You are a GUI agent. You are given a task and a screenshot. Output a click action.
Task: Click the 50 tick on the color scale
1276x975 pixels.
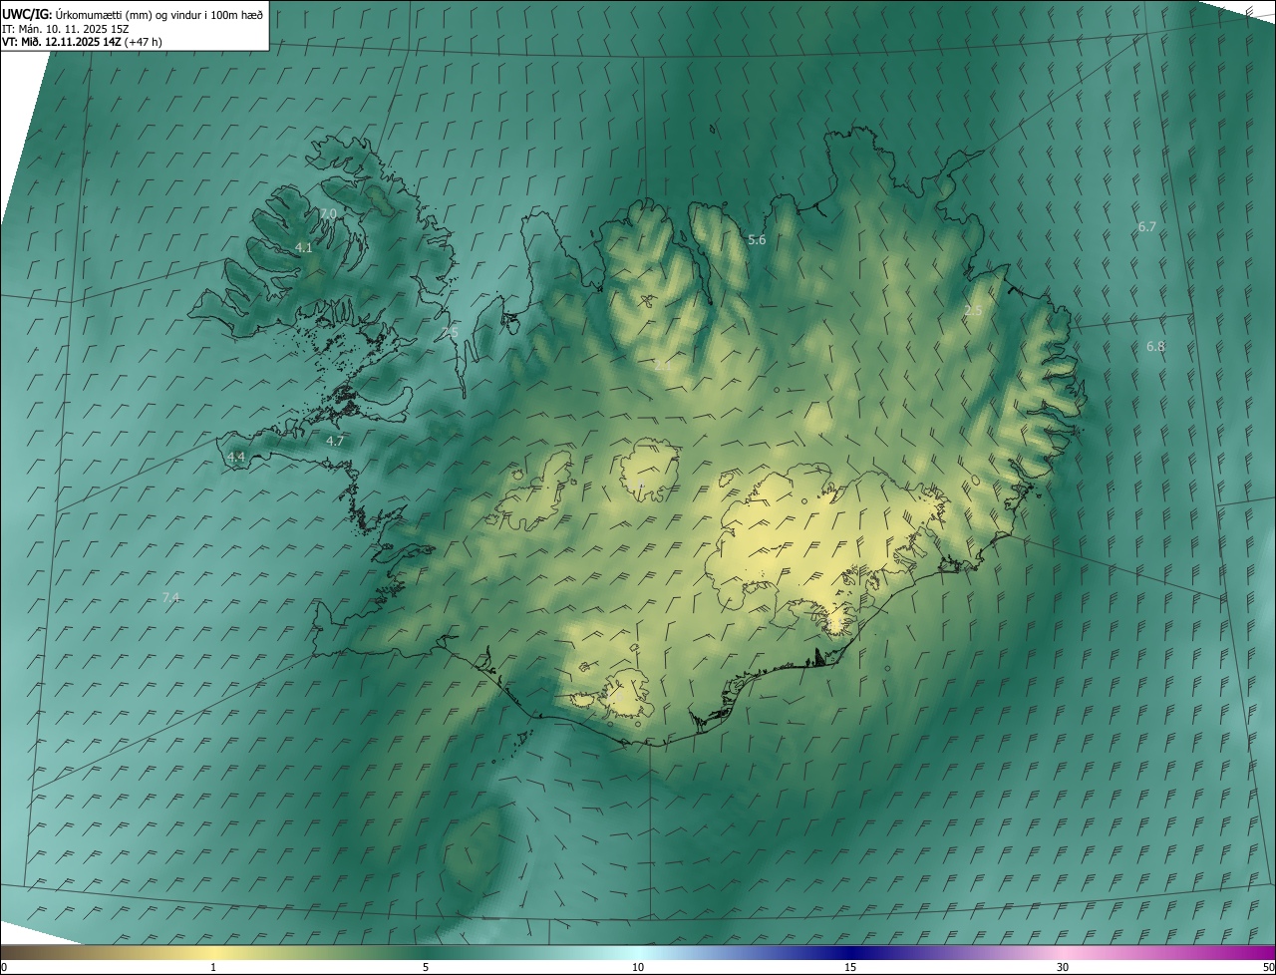(1268, 967)
